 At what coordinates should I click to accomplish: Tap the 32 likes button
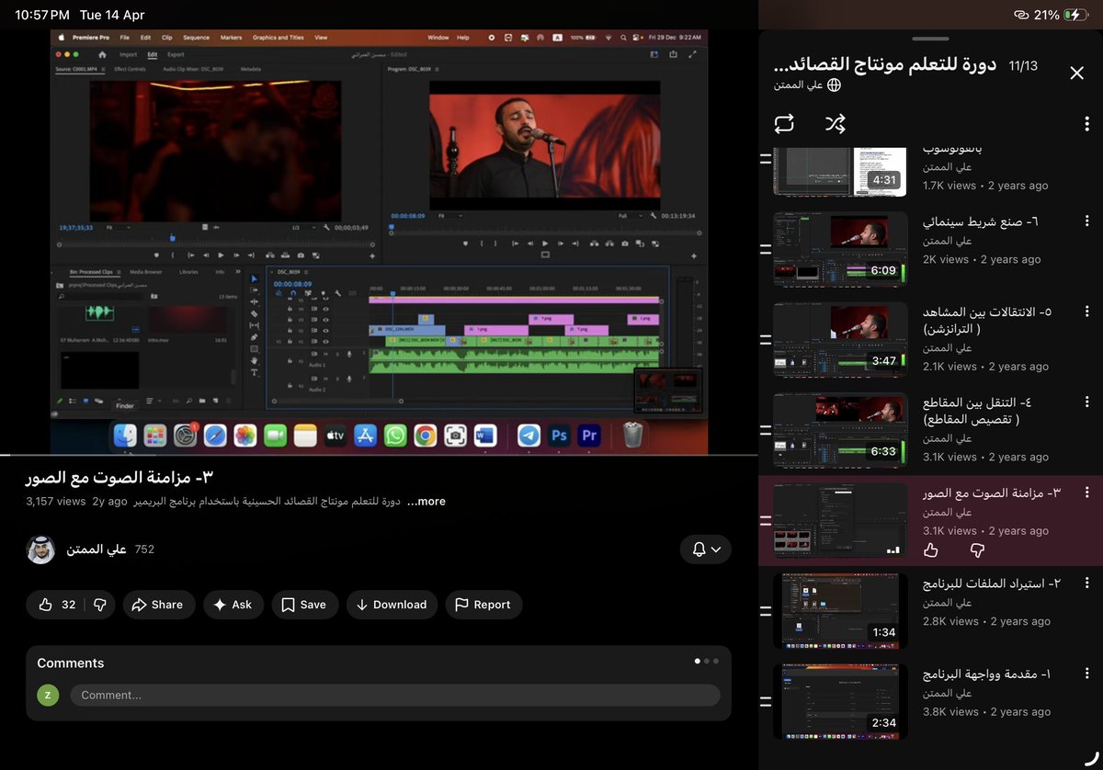pos(57,605)
